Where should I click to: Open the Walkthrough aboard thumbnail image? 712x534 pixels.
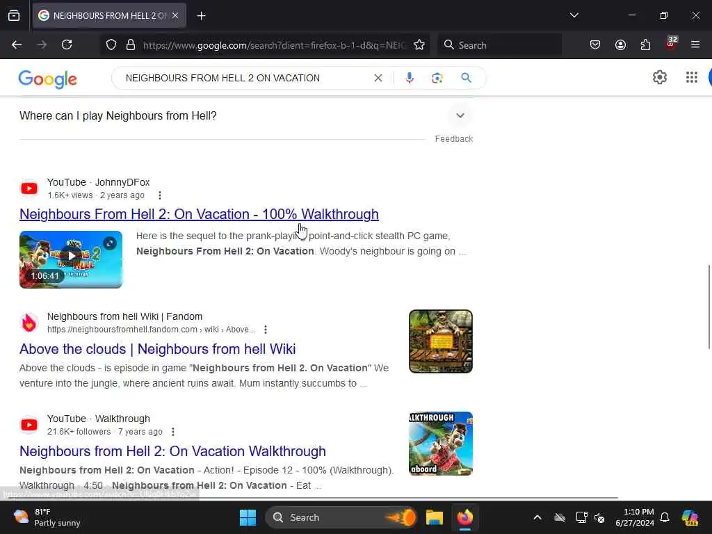pos(440,444)
